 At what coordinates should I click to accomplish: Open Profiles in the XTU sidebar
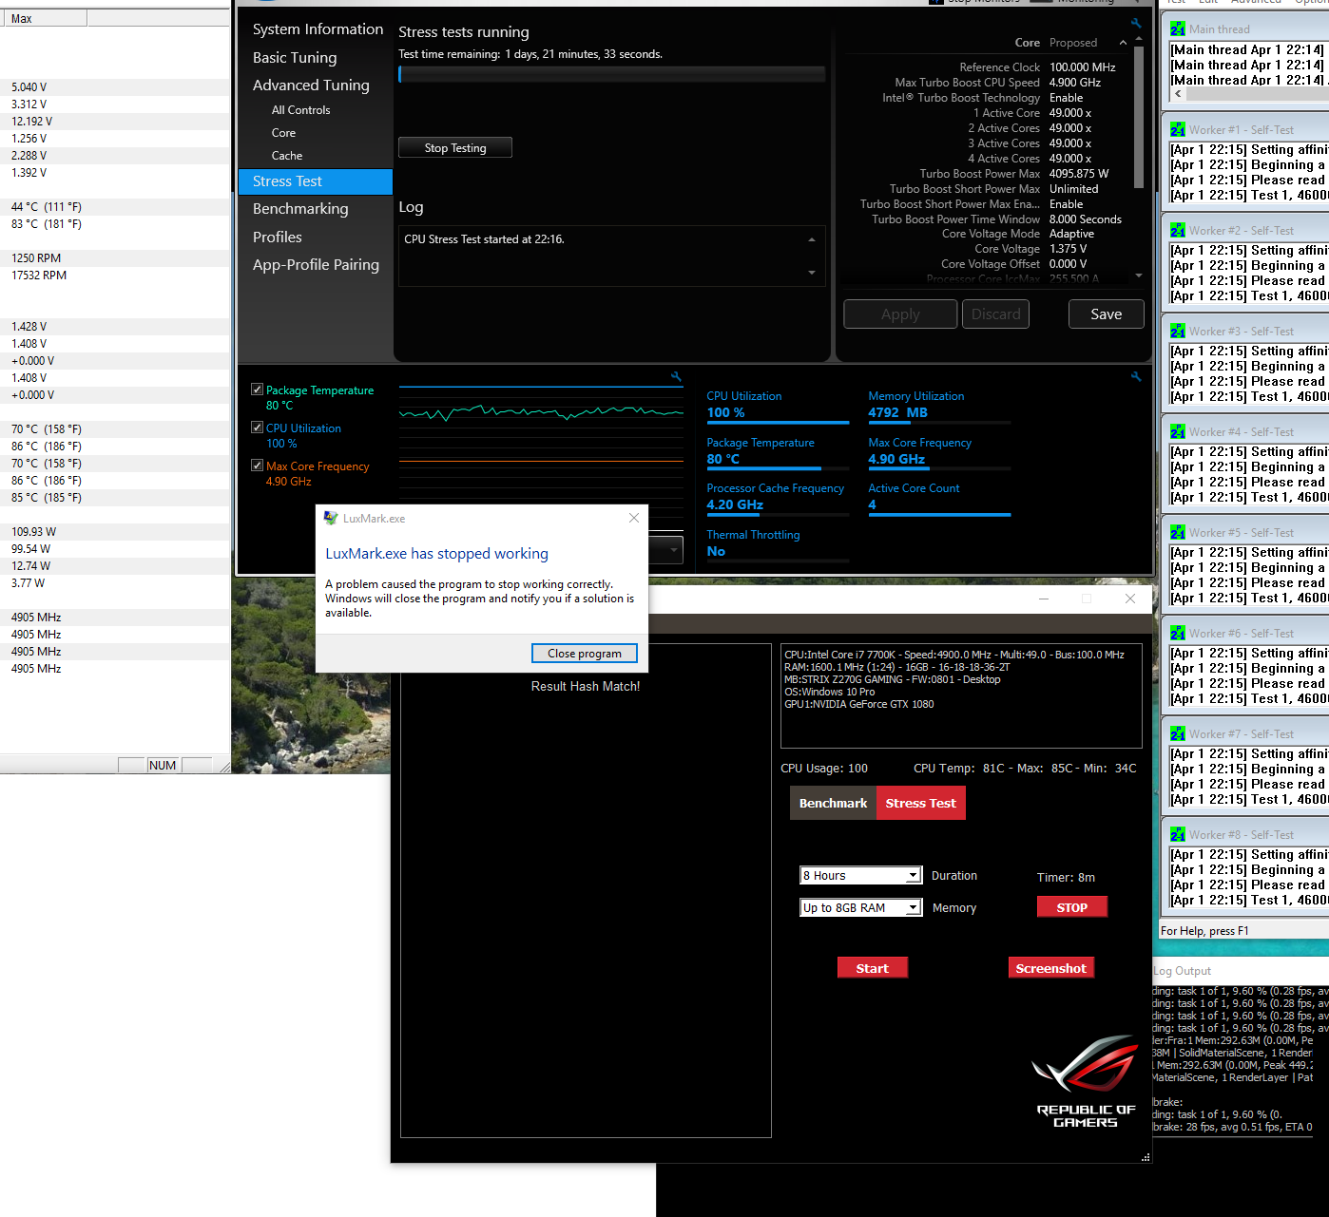click(x=278, y=238)
